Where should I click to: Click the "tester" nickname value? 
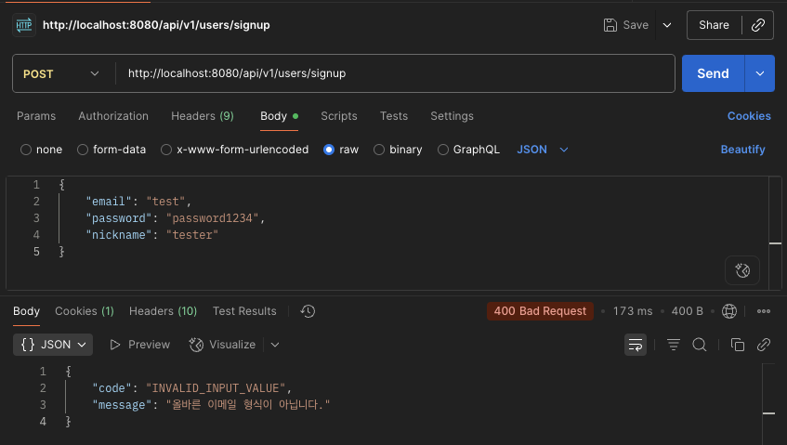pos(192,235)
